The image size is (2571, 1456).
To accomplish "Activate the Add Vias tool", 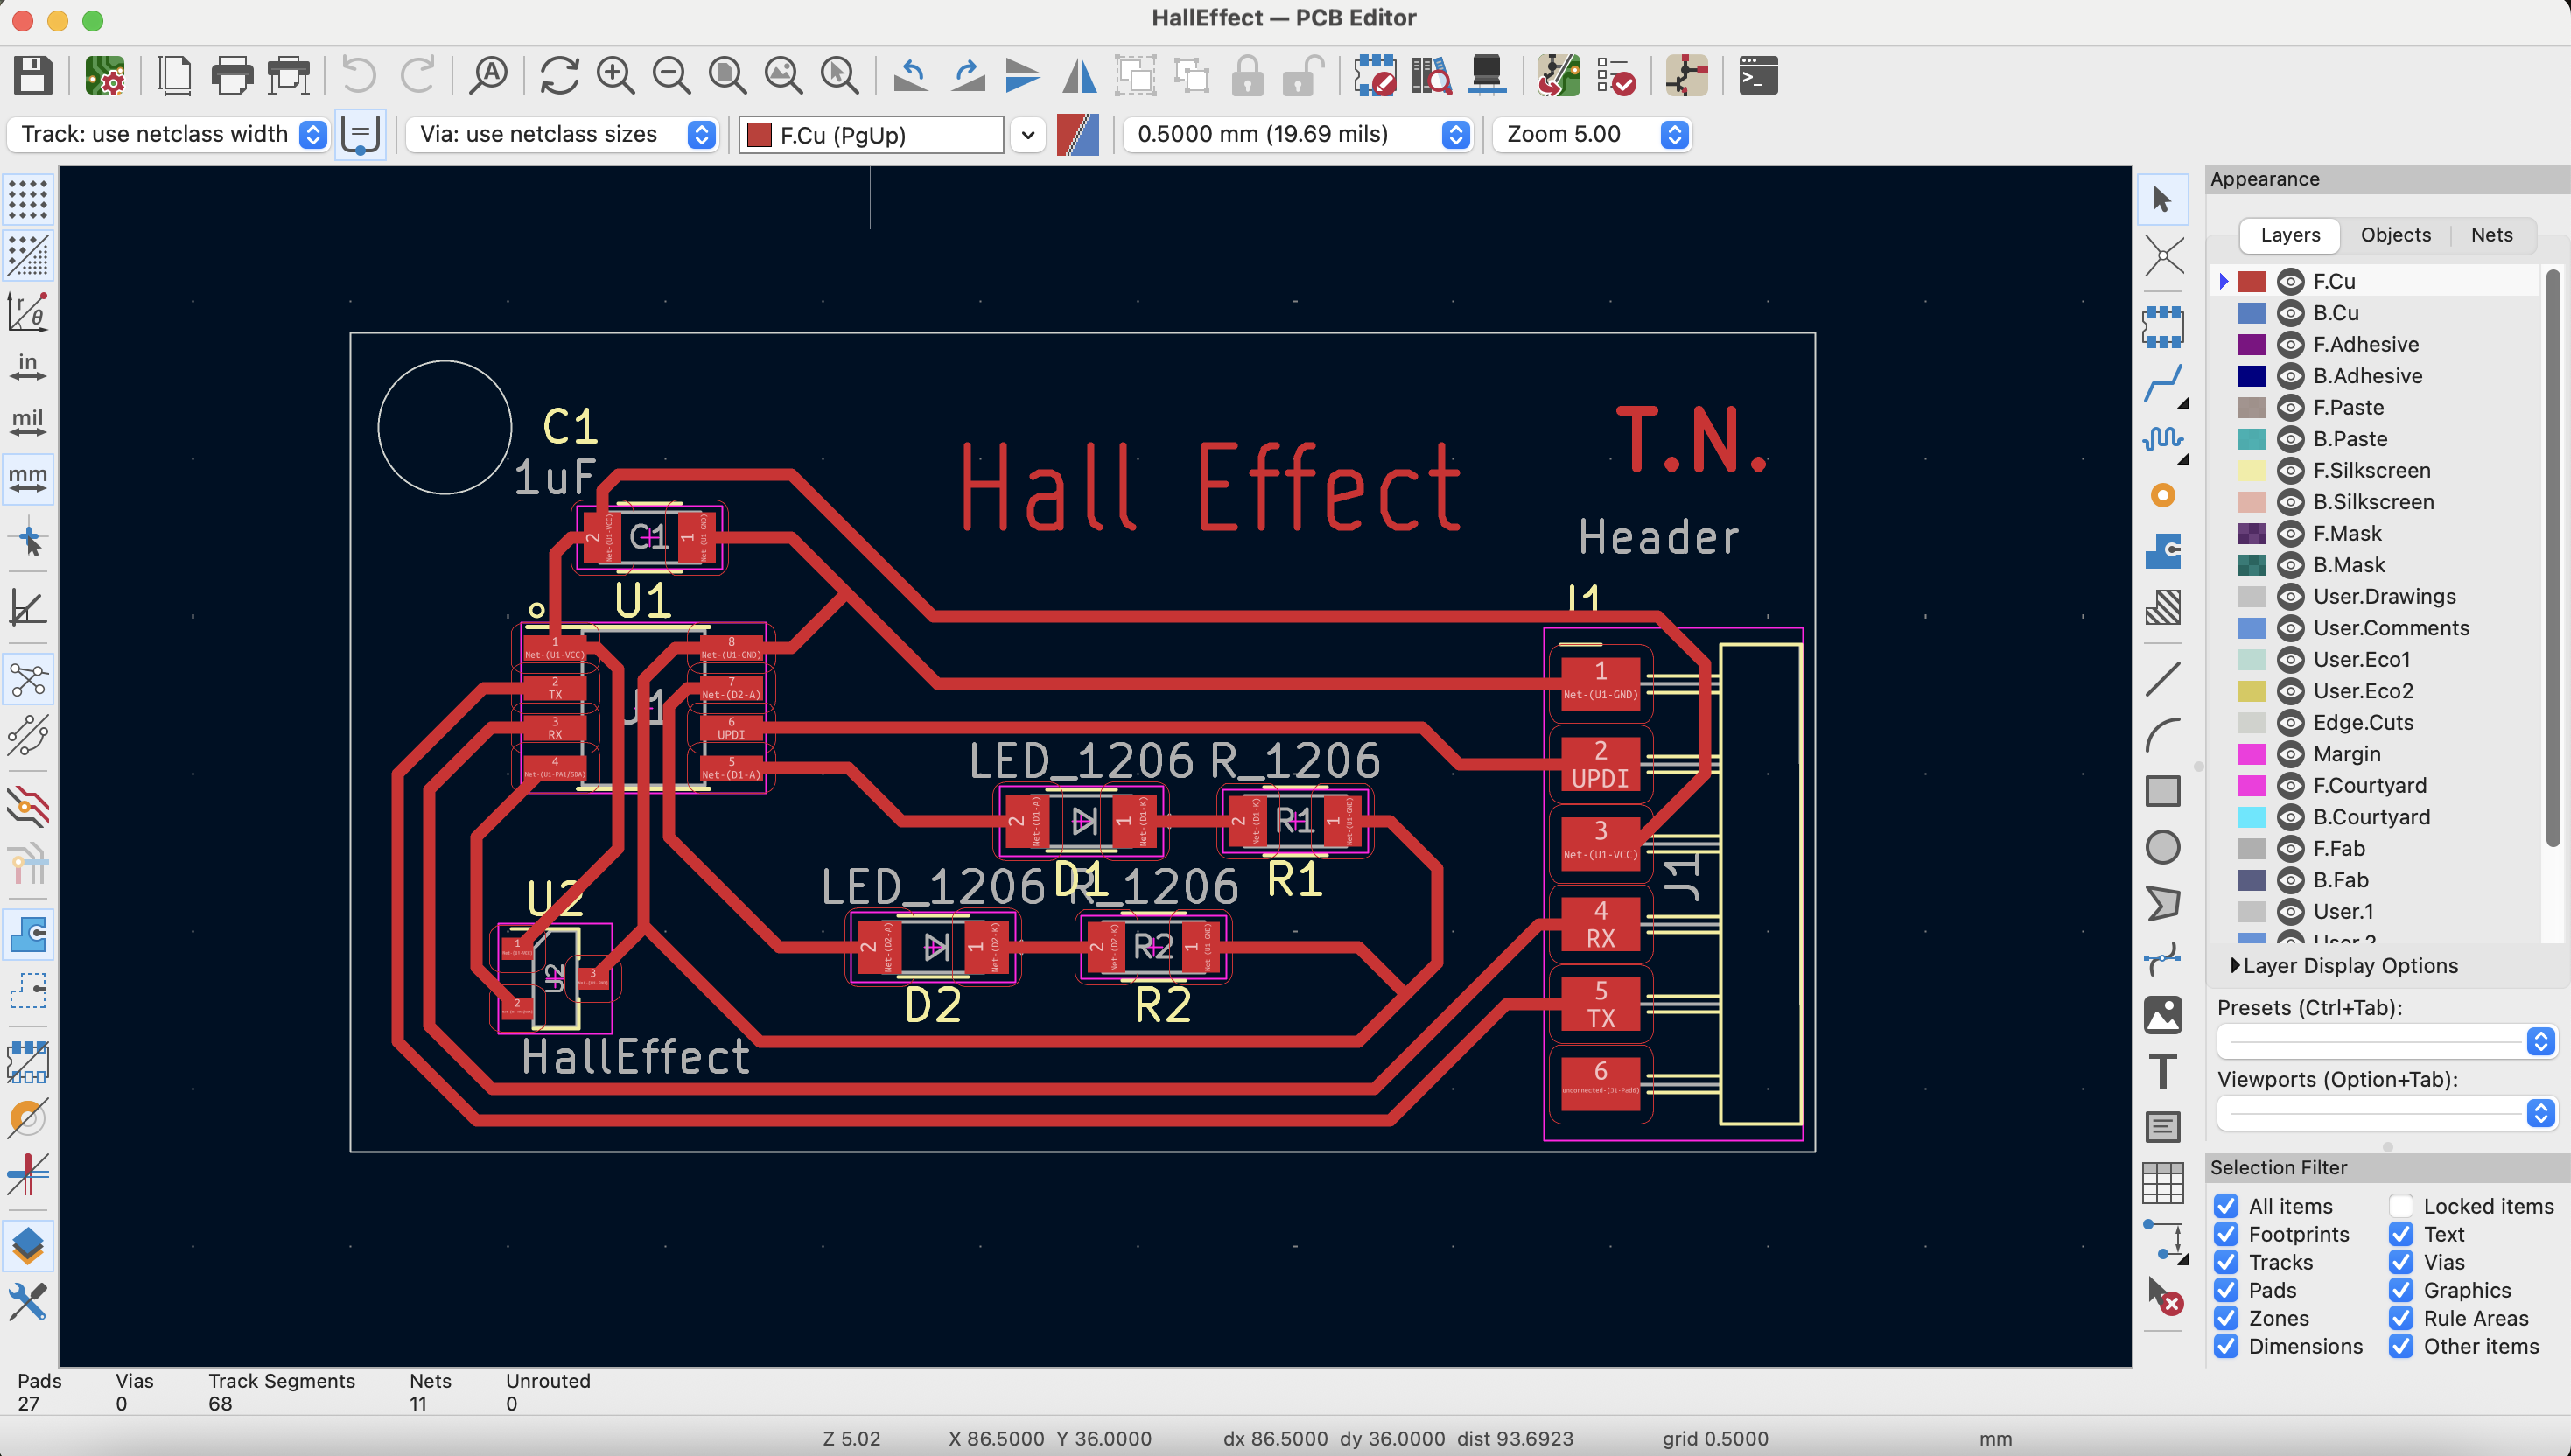I will [x=2163, y=496].
